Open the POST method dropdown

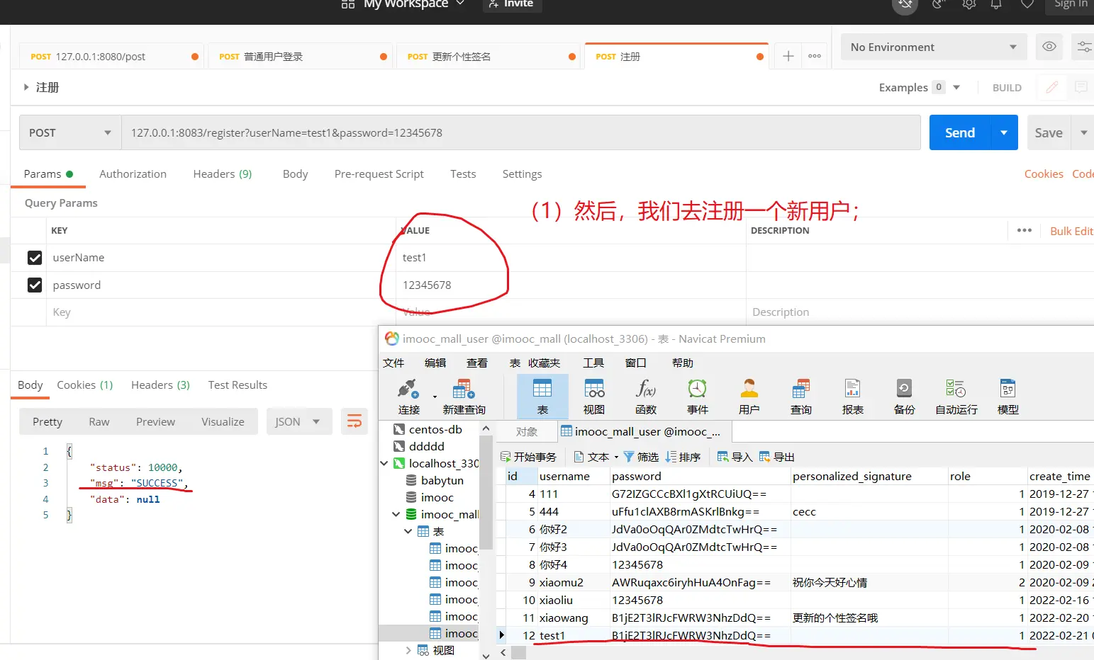(x=69, y=132)
